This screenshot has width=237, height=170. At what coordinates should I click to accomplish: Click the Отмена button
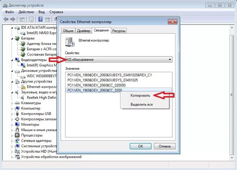coord(165,146)
